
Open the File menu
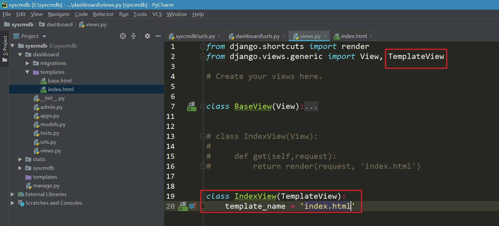(7, 14)
